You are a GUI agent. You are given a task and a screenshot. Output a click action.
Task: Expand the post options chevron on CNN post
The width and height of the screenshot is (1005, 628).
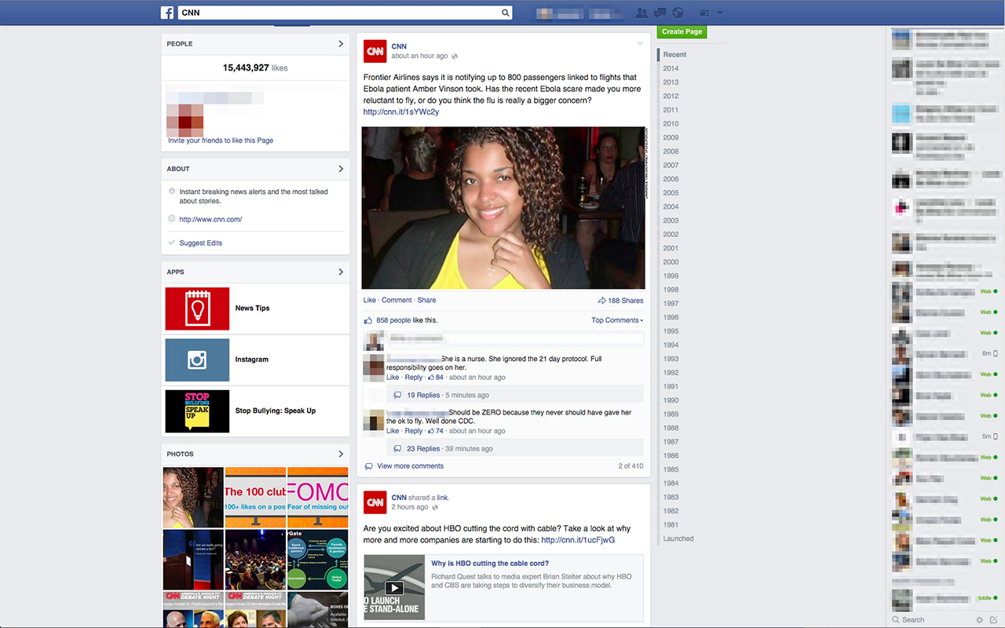(640, 44)
